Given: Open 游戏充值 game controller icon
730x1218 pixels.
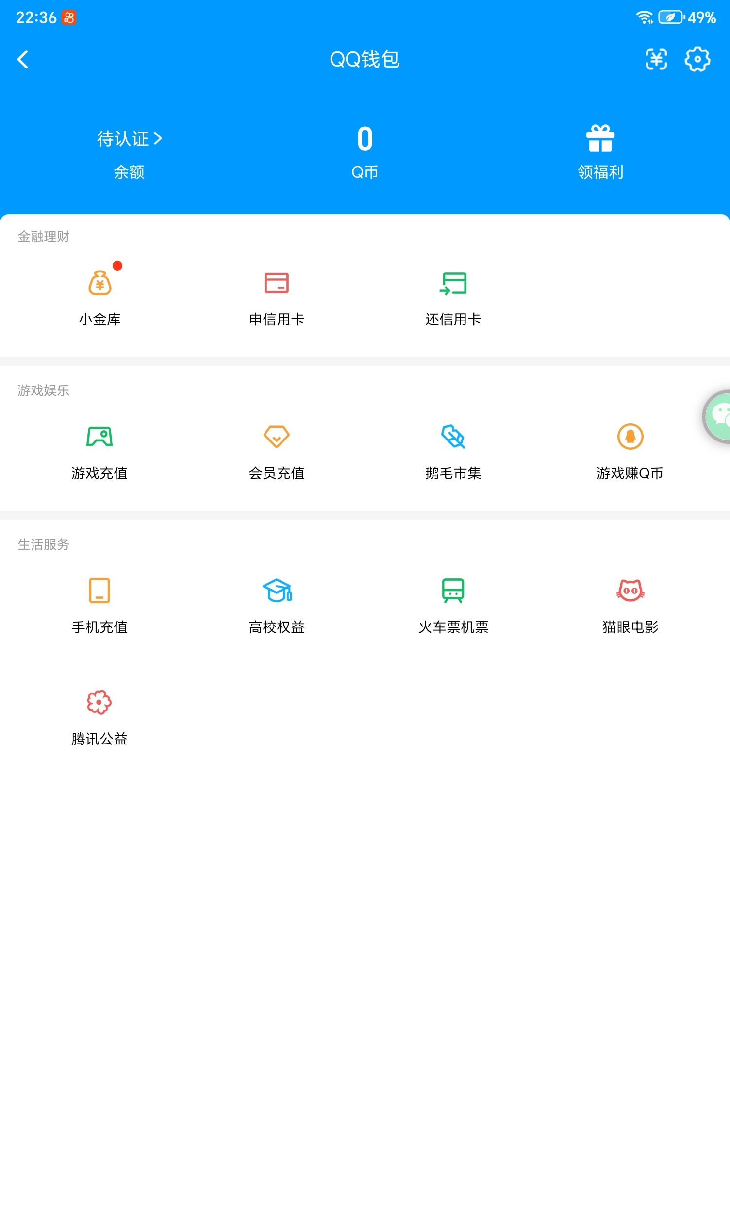Looking at the screenshot, I should pos(100,437).
